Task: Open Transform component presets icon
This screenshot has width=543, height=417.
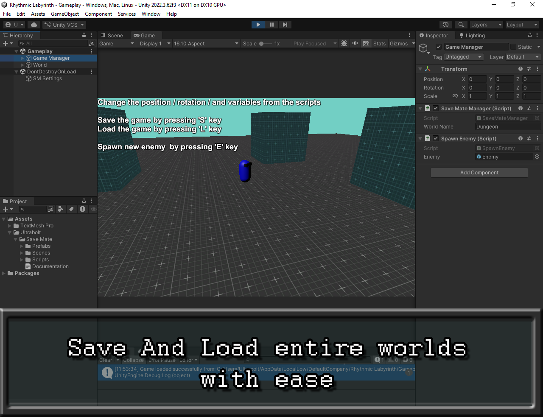Action: (529, 69)
